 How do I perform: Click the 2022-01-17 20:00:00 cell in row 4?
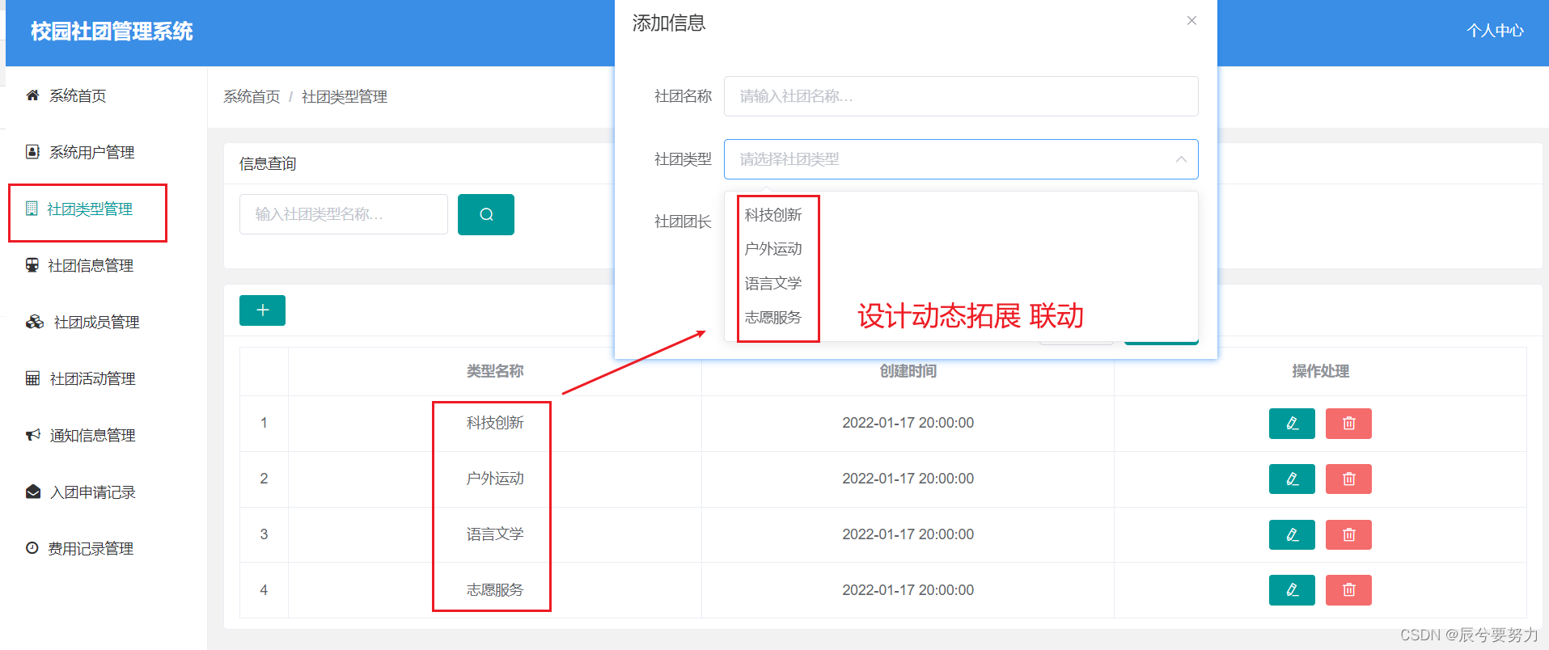pyautogui.click(x=908, y=590)
